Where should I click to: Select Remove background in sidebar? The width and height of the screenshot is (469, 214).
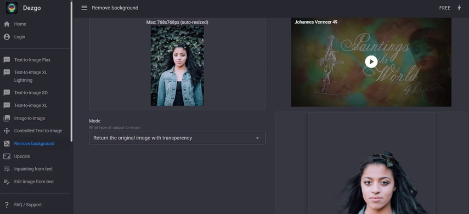tap(35, 144)
